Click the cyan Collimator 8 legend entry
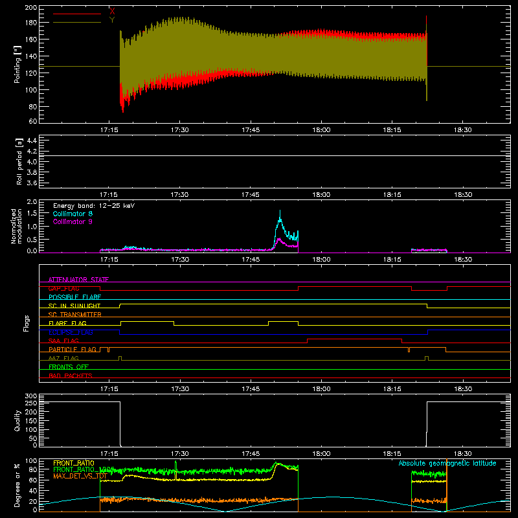Viewport: 518px width, 518px height. [x=73, y=214]
